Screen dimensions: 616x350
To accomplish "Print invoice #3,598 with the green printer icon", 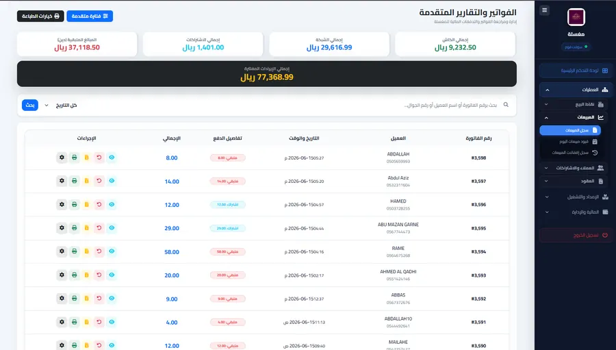I will point(74,158).
